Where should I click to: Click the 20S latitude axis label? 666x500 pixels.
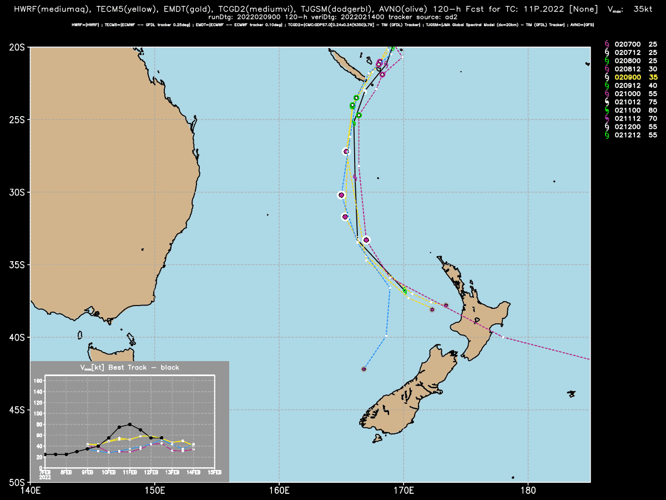tap(17, 47)
